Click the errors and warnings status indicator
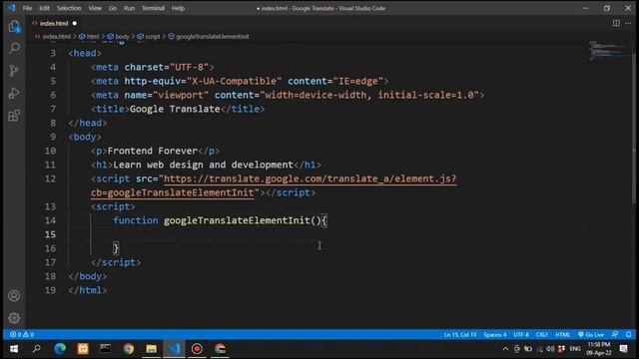The width and height of the screenshot is (639, 359). pyautogui.click(x=22, y=335)
